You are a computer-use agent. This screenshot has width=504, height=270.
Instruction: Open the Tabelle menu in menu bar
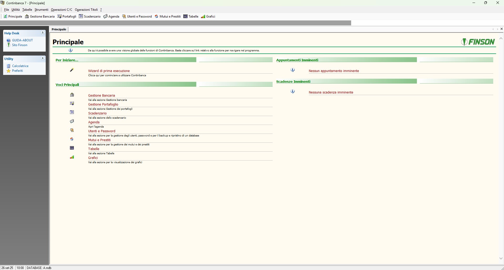coord(27,10)
